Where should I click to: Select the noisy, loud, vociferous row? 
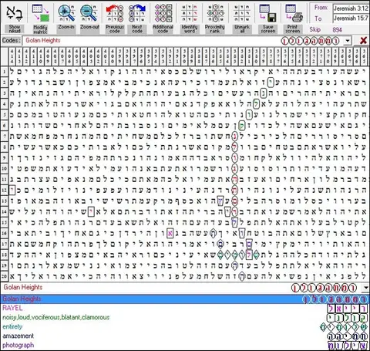pos(185,317)
